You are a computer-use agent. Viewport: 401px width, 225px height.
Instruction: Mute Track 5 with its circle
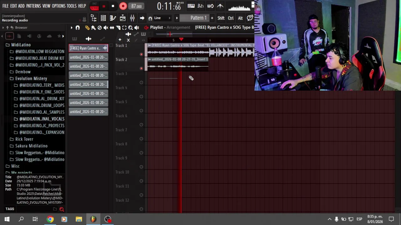coord(141,111)
